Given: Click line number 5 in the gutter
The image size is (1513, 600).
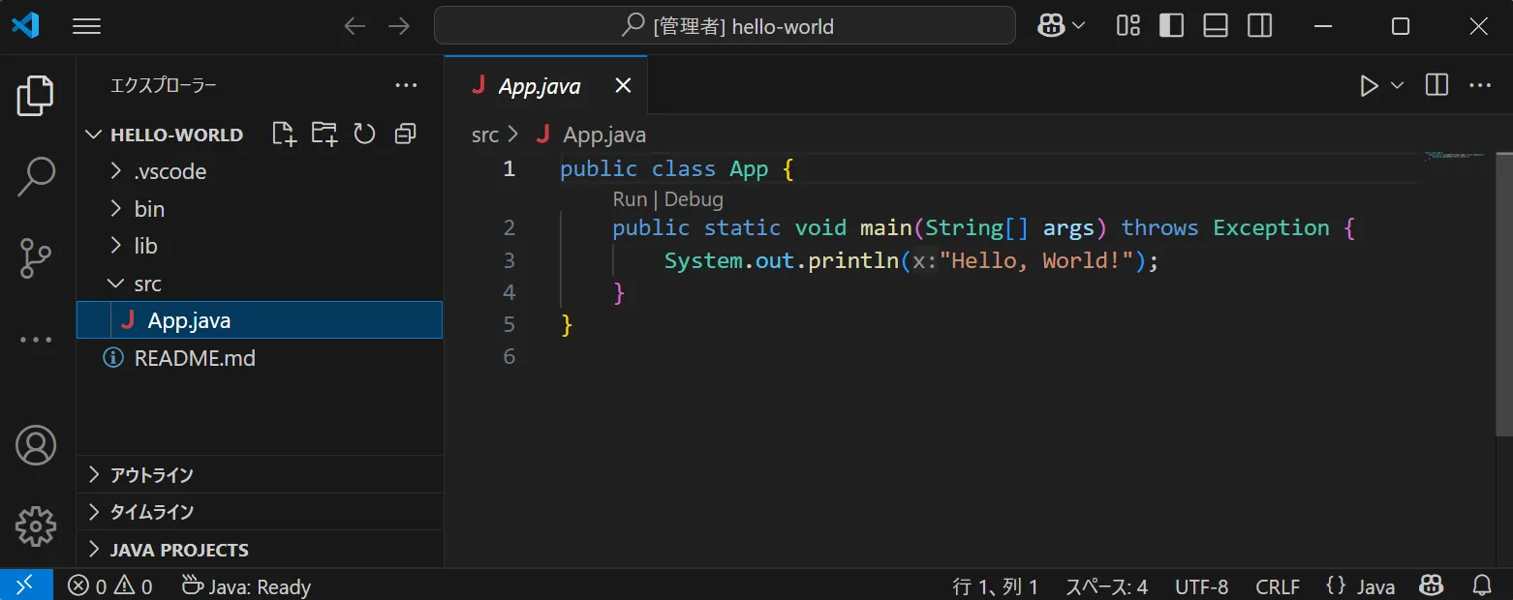Looking at the screenshot, I should [x=509, y=325].
